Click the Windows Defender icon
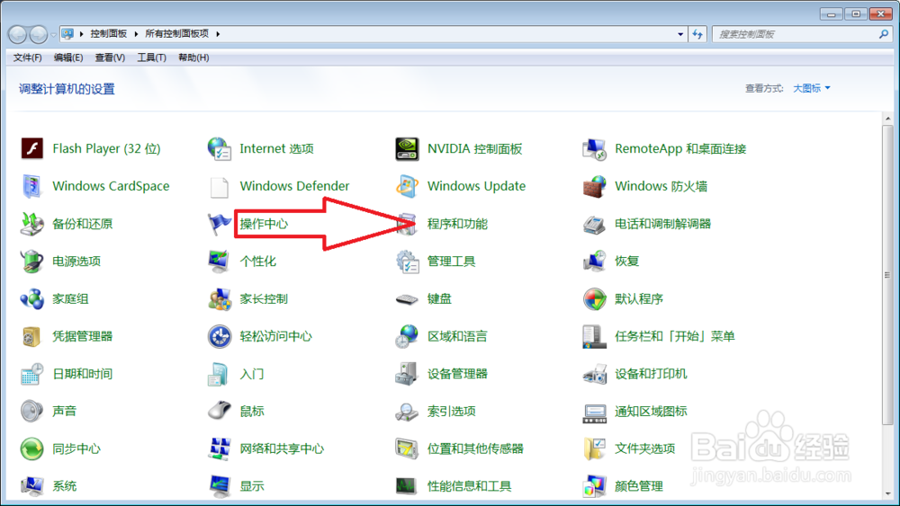 point(220,186)
